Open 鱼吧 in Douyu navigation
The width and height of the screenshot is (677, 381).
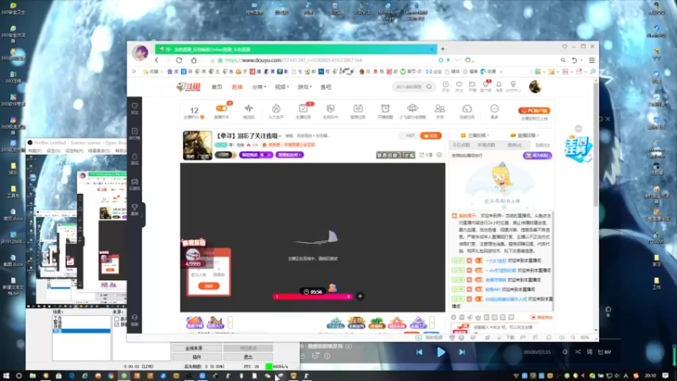tap(326, 87)
